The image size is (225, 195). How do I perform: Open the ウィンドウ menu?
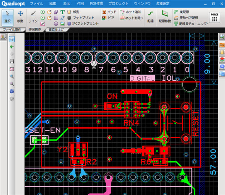pos(142,4)
